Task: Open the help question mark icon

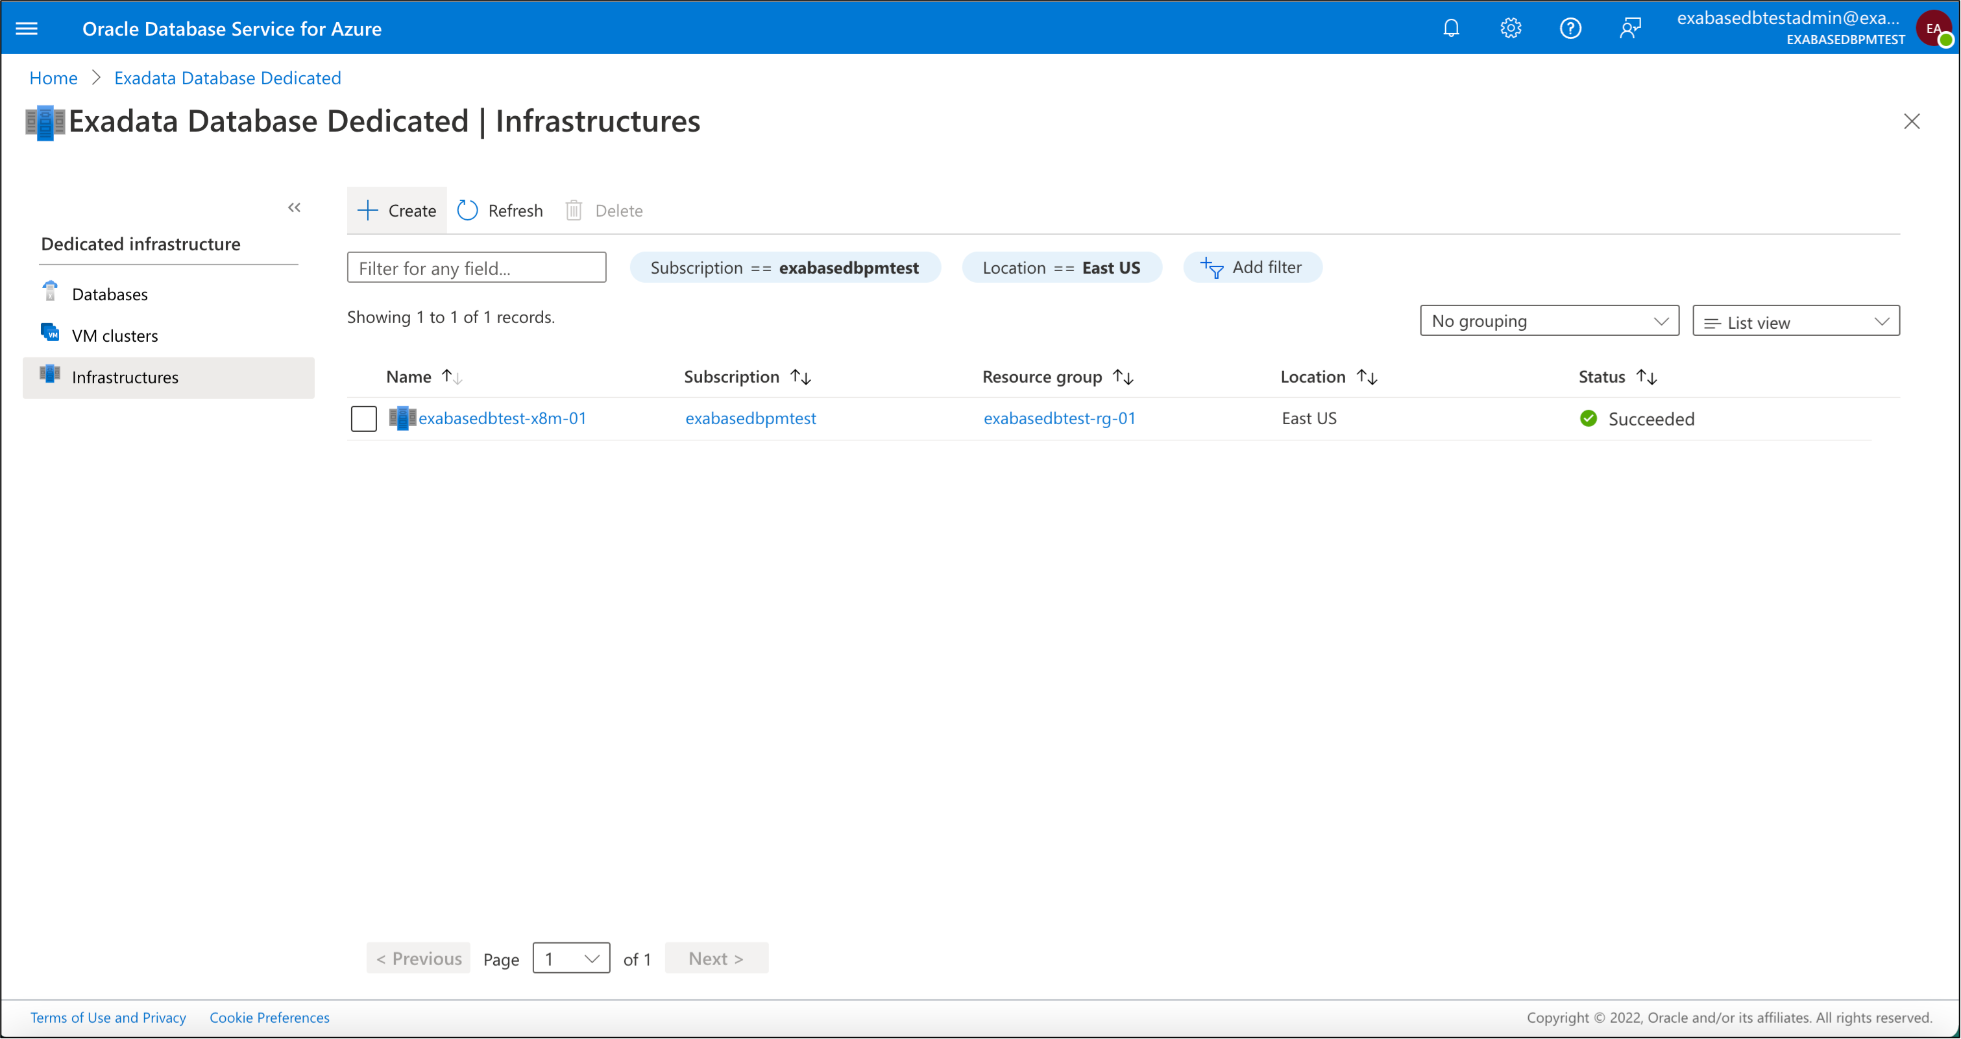Action: click(1570, 29)
